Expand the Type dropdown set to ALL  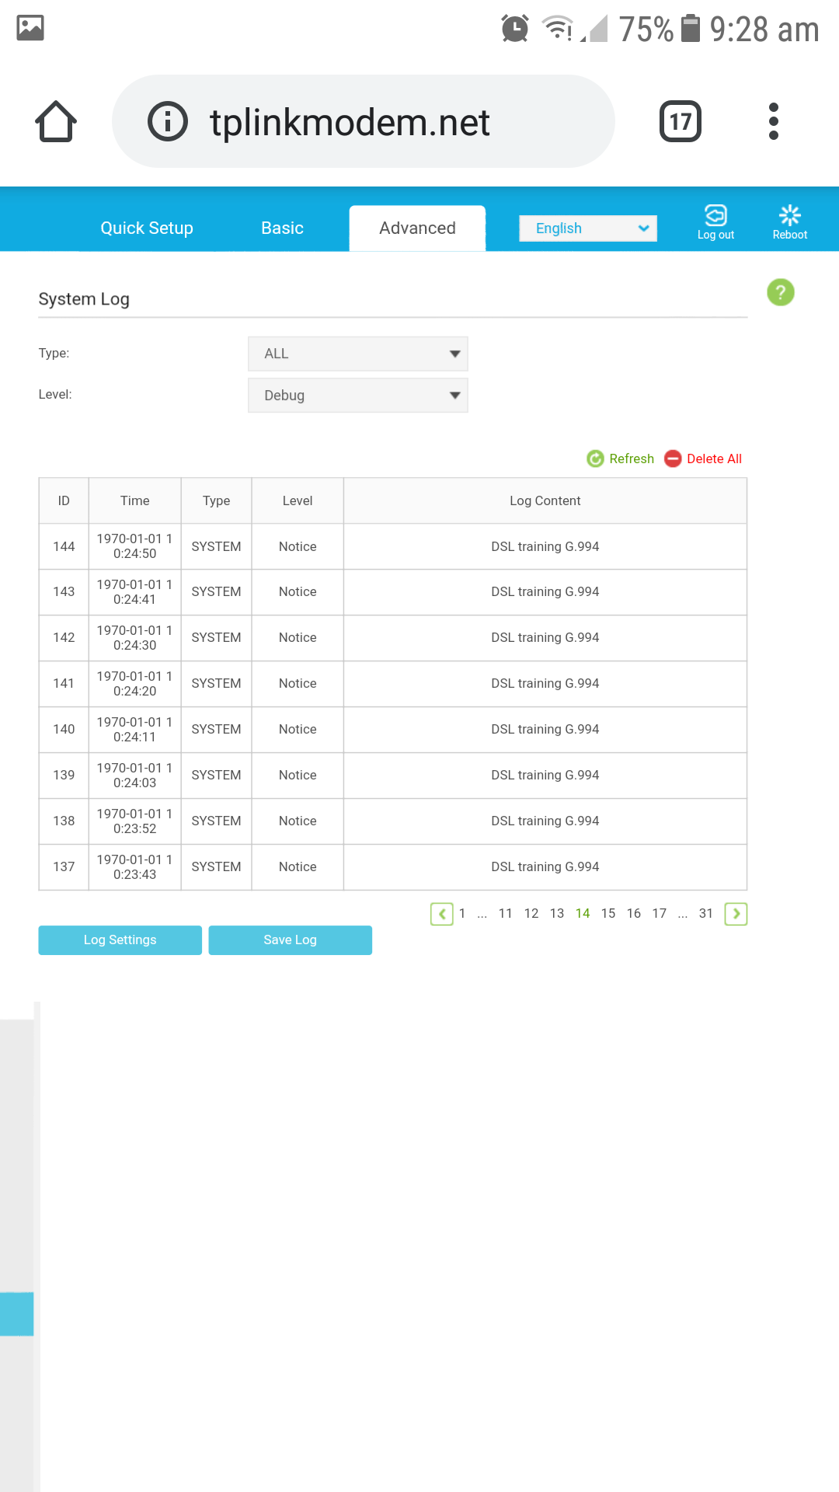358,354
